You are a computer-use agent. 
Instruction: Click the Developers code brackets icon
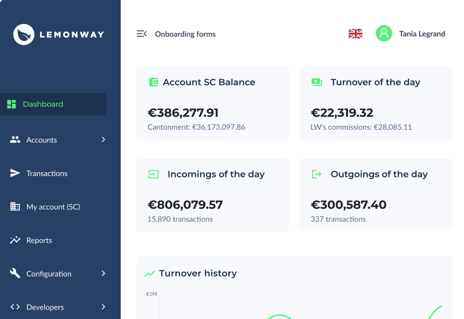[15, 307]
